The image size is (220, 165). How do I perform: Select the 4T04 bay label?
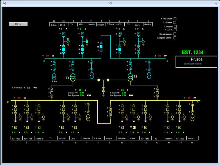click(x=81, y=24)
